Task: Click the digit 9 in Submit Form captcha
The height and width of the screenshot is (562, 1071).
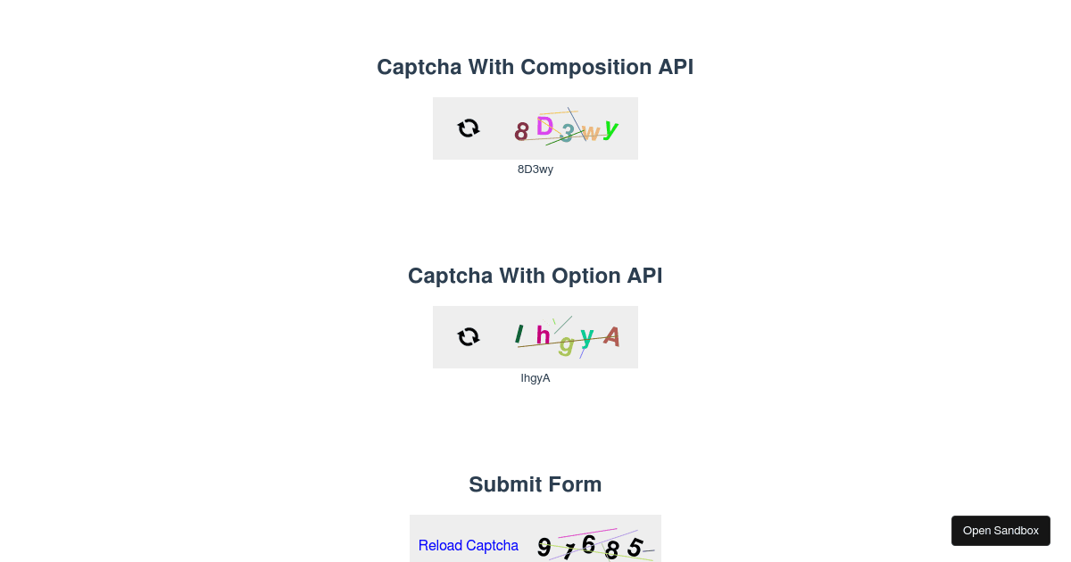Action: 544,547
